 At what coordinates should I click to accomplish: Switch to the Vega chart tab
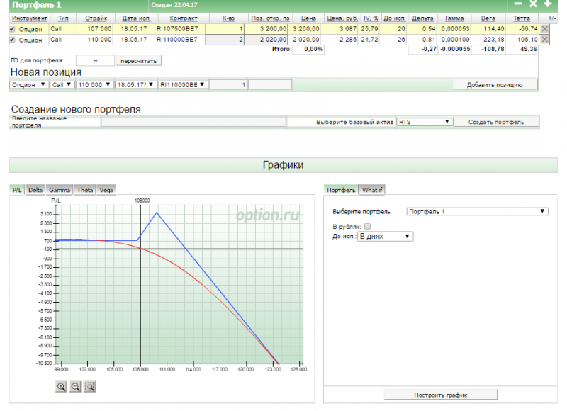pos(106,190)
